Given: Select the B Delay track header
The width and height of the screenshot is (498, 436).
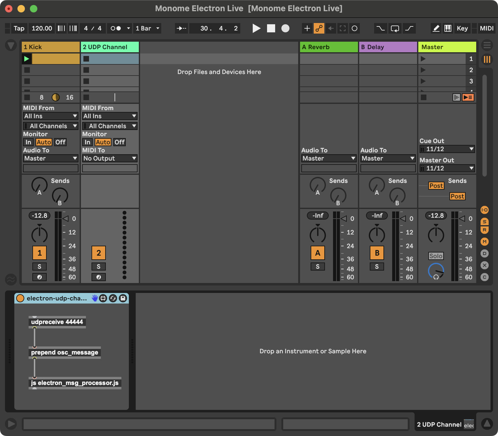Looking at the screenshot, I should pyautogui.click(x=388, y=47).
